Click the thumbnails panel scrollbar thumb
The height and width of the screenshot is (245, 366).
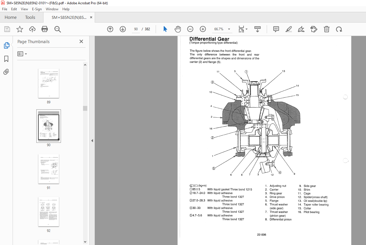[85, 108]
